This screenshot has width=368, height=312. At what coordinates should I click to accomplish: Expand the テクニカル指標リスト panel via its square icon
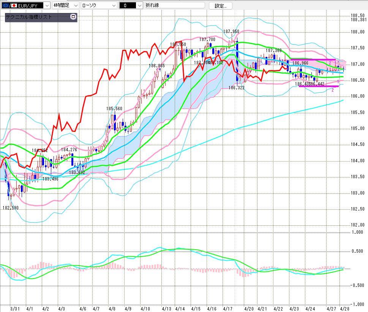73,17
